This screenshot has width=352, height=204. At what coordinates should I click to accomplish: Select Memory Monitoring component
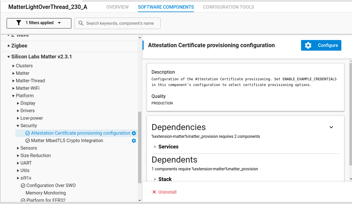45,193
